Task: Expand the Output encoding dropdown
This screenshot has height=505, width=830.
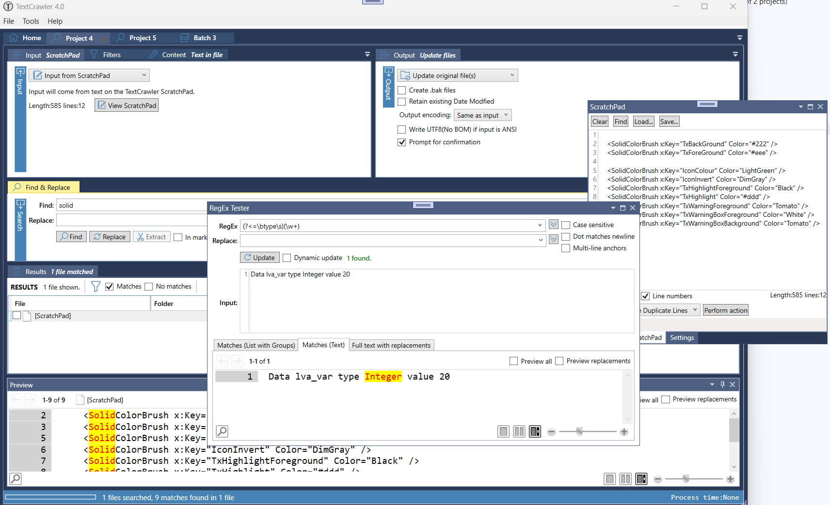Action: click(482, 115)
